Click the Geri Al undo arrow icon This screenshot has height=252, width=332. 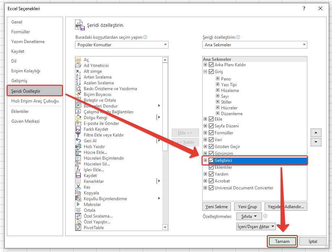pos(78,141)
